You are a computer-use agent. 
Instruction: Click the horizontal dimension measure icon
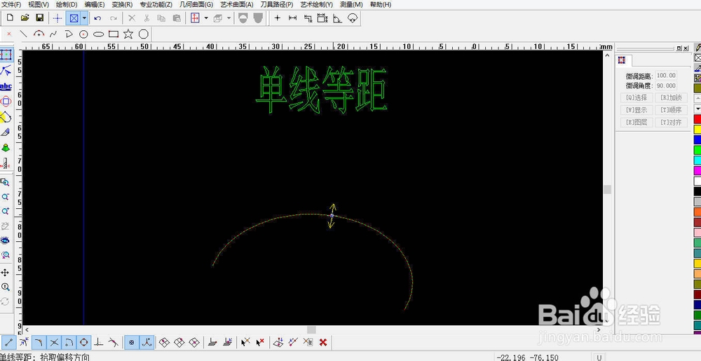[x=293, y=18]
